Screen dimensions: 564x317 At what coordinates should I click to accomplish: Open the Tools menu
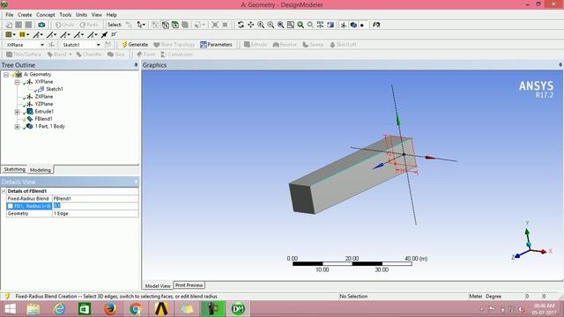pyautogui.click(x=65, y=15)
